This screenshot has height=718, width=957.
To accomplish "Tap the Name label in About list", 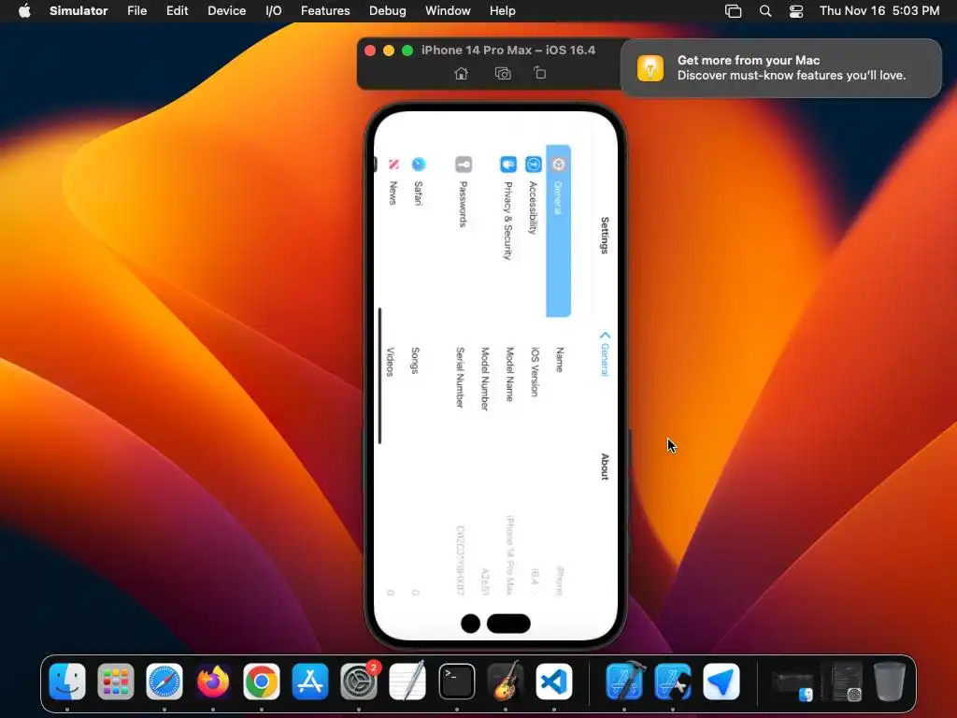I will (559, 360).
